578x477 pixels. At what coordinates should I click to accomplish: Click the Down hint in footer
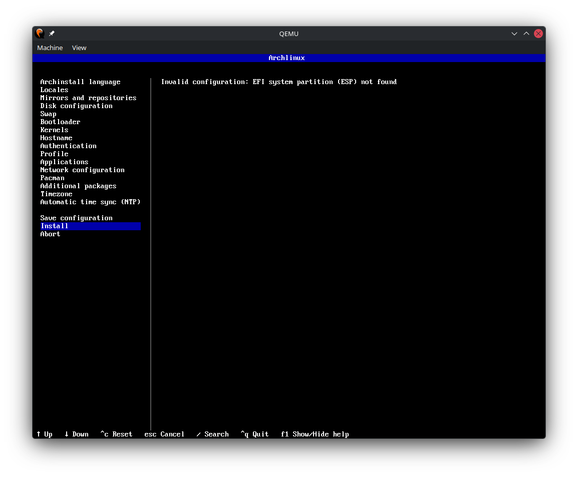click(x=76, y=434)
